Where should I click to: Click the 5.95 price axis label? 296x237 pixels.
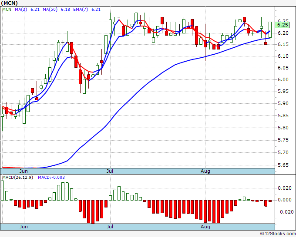pyautogui.click(x=283, y=92)
